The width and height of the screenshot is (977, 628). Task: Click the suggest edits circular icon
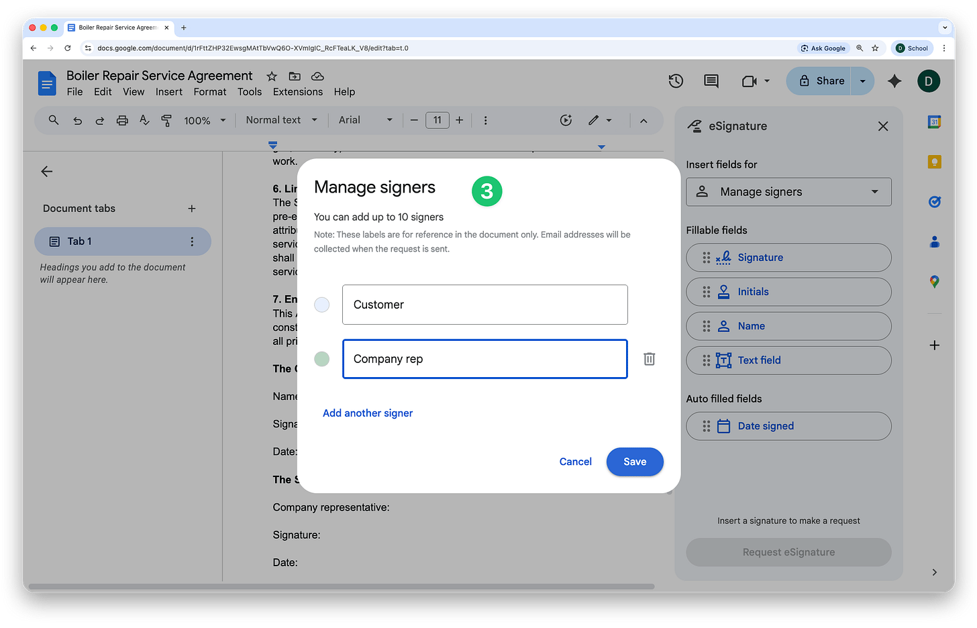click(566, 120)
